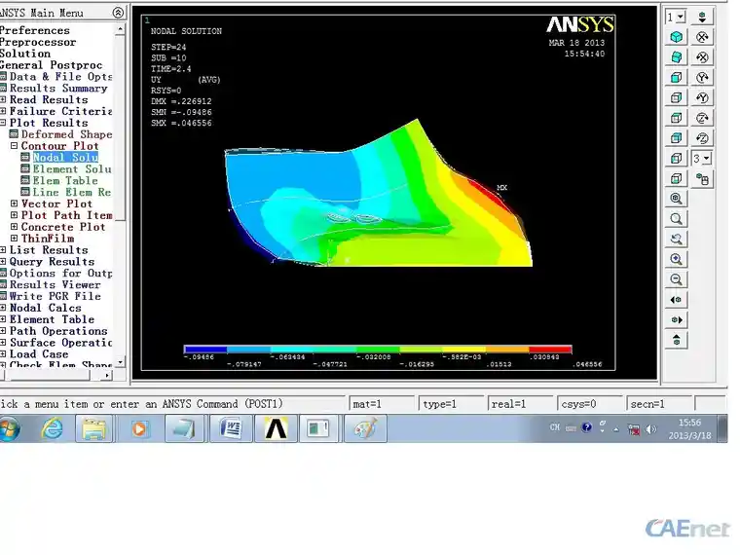Click the rotate -Z axis icon
740x555 pixels.
click(x=702, y=138)
